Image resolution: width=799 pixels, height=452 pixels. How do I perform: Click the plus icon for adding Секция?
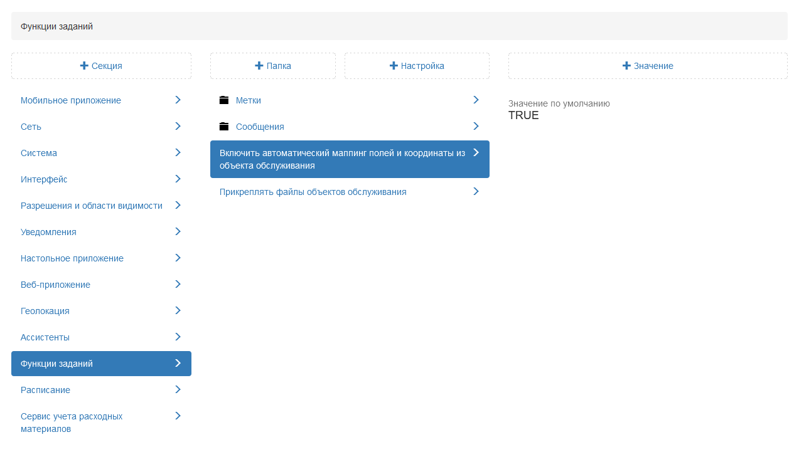click(84, 66)
